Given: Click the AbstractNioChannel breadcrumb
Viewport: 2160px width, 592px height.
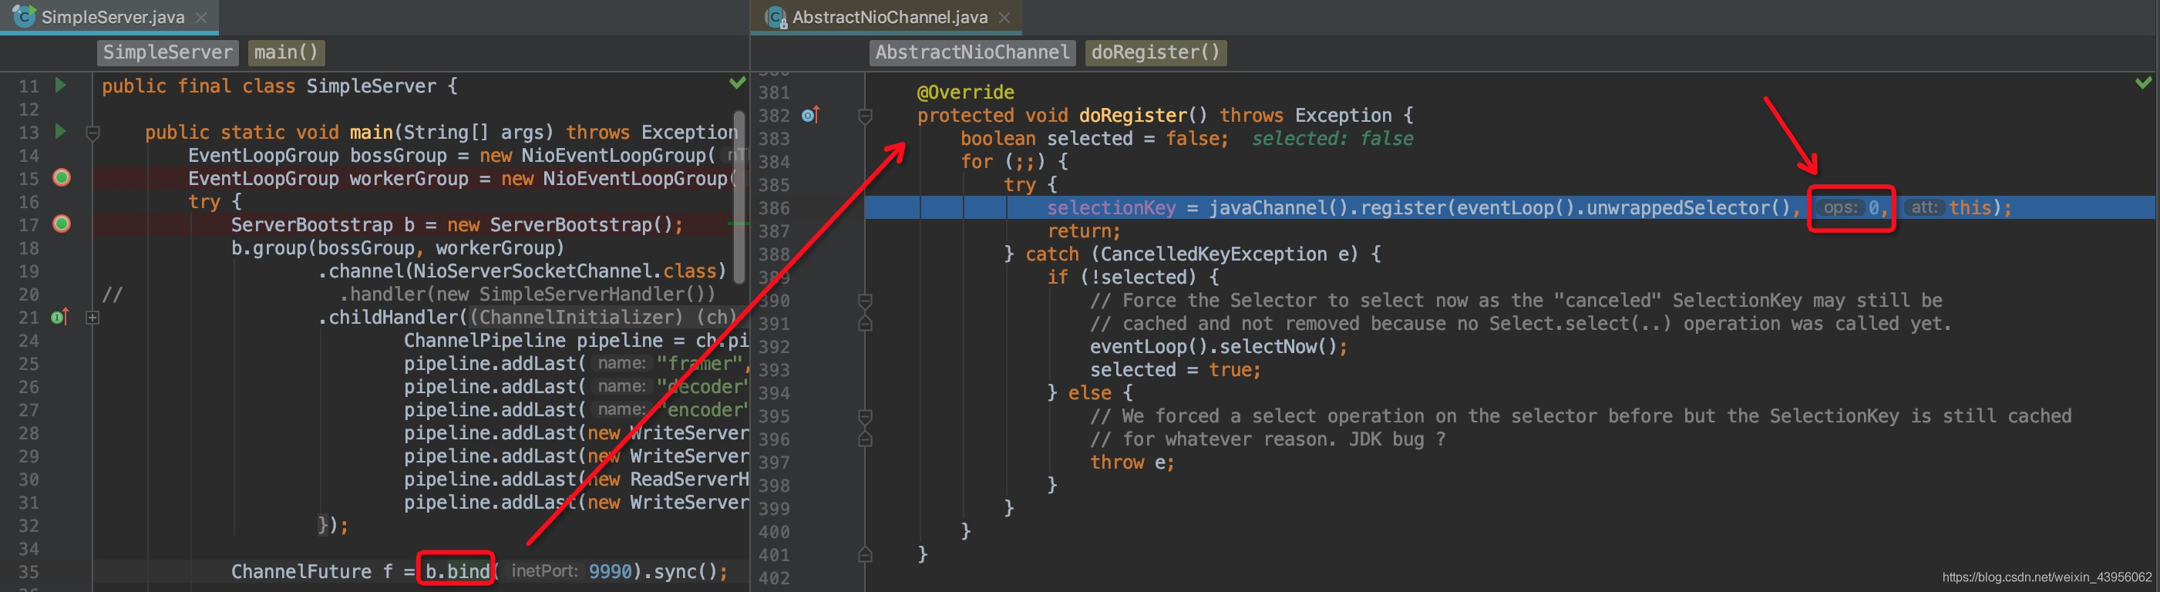Looking at the screenshot, I should point(972,52).
